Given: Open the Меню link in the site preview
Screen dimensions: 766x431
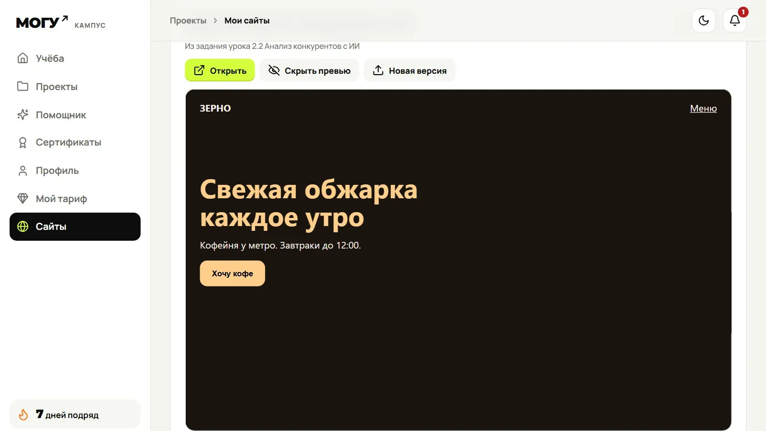Looking at the screenshot, I should point(703,108).
